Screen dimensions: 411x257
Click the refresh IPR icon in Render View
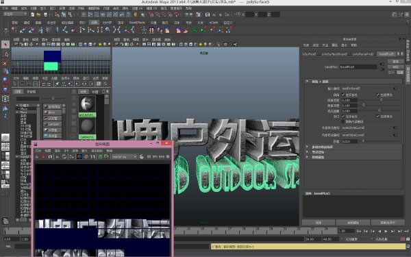64,156
